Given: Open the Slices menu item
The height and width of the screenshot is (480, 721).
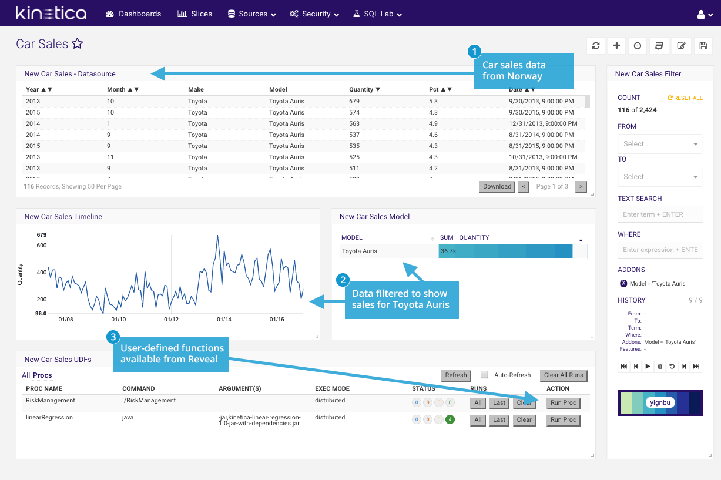Looking at the screenshot, I should click(195, 14).
